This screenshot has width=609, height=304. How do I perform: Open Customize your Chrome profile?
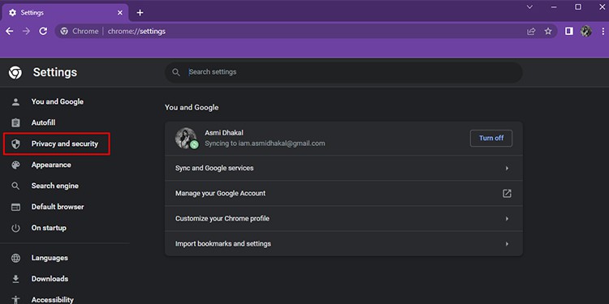(x=343, y=219)
